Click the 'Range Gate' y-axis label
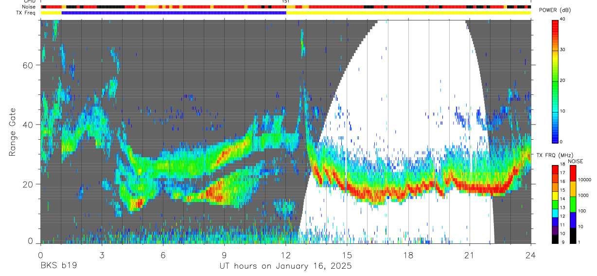Screen dimensions: 597x276 tap(12, 132)
